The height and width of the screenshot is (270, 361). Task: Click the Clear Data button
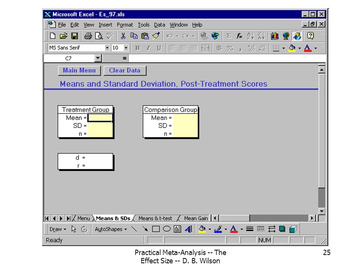[x=125, y=70]
